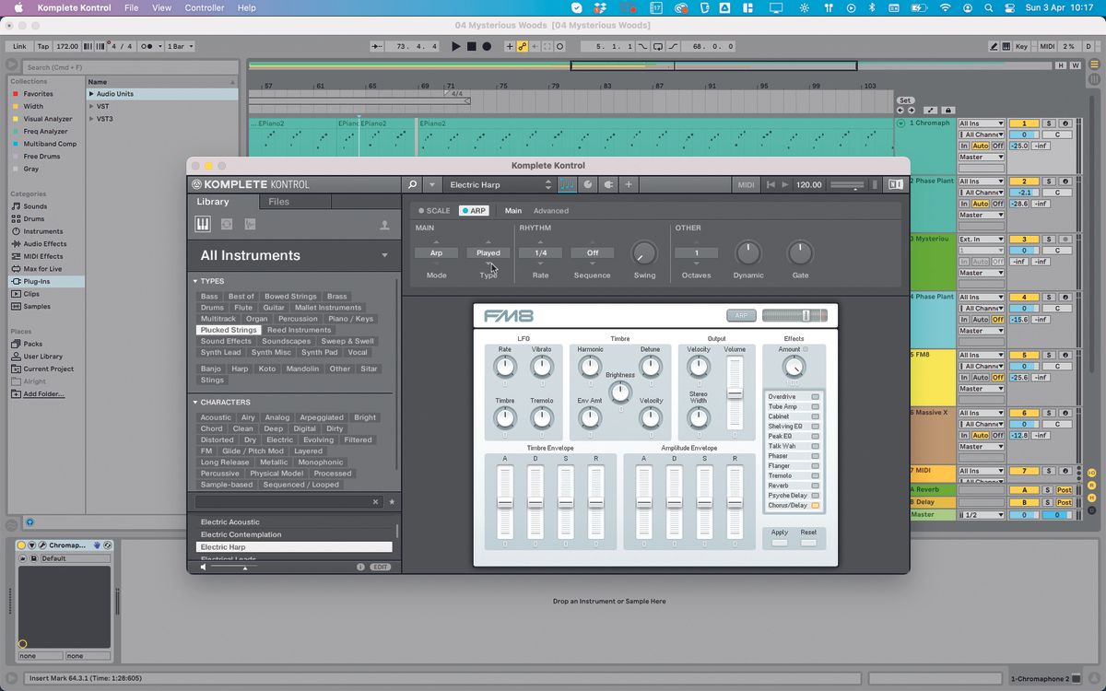Select the Instruments icon in Komplete Kontrol library
The image size is (1106, 691).
[x=202, y=224]
